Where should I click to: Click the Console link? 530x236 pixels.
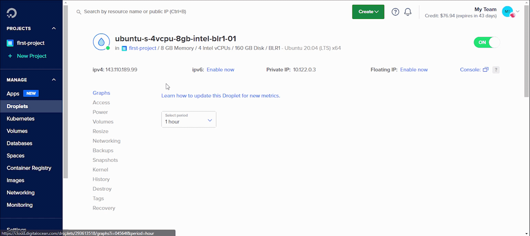pyautogui.click(x=470, y=70)
